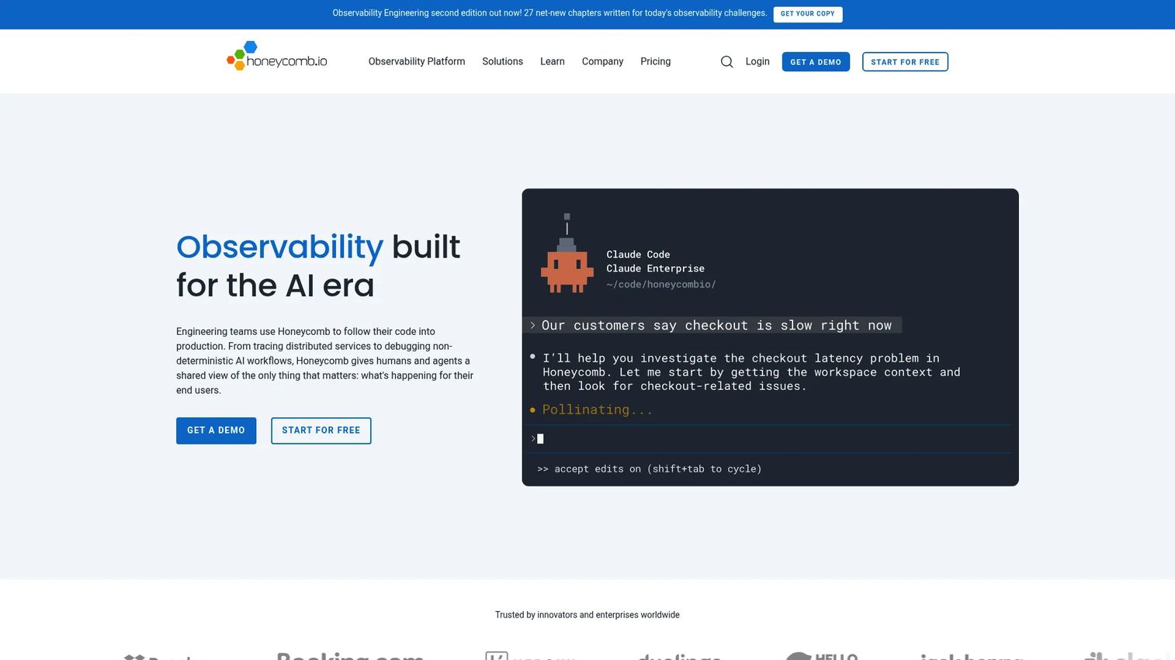Click the 'Claude Enterprise' label
1175x660 pixels.
tap(655, 268)
